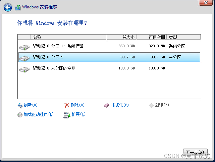This screenshot has width=215, height=162.
Task: Sort by the 类型 column header
Action: tap(183, 37)
